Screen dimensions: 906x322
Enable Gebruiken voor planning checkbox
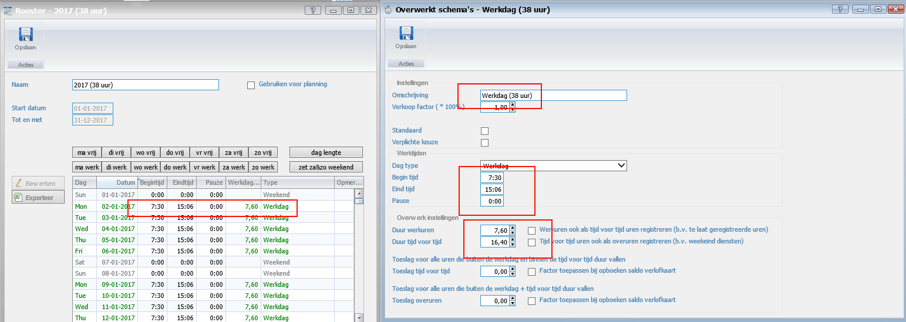(251, 85)
